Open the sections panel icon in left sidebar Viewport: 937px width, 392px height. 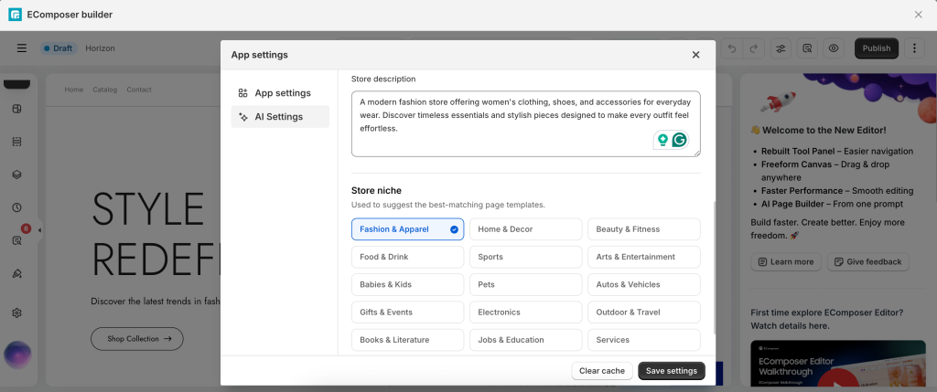16,142
